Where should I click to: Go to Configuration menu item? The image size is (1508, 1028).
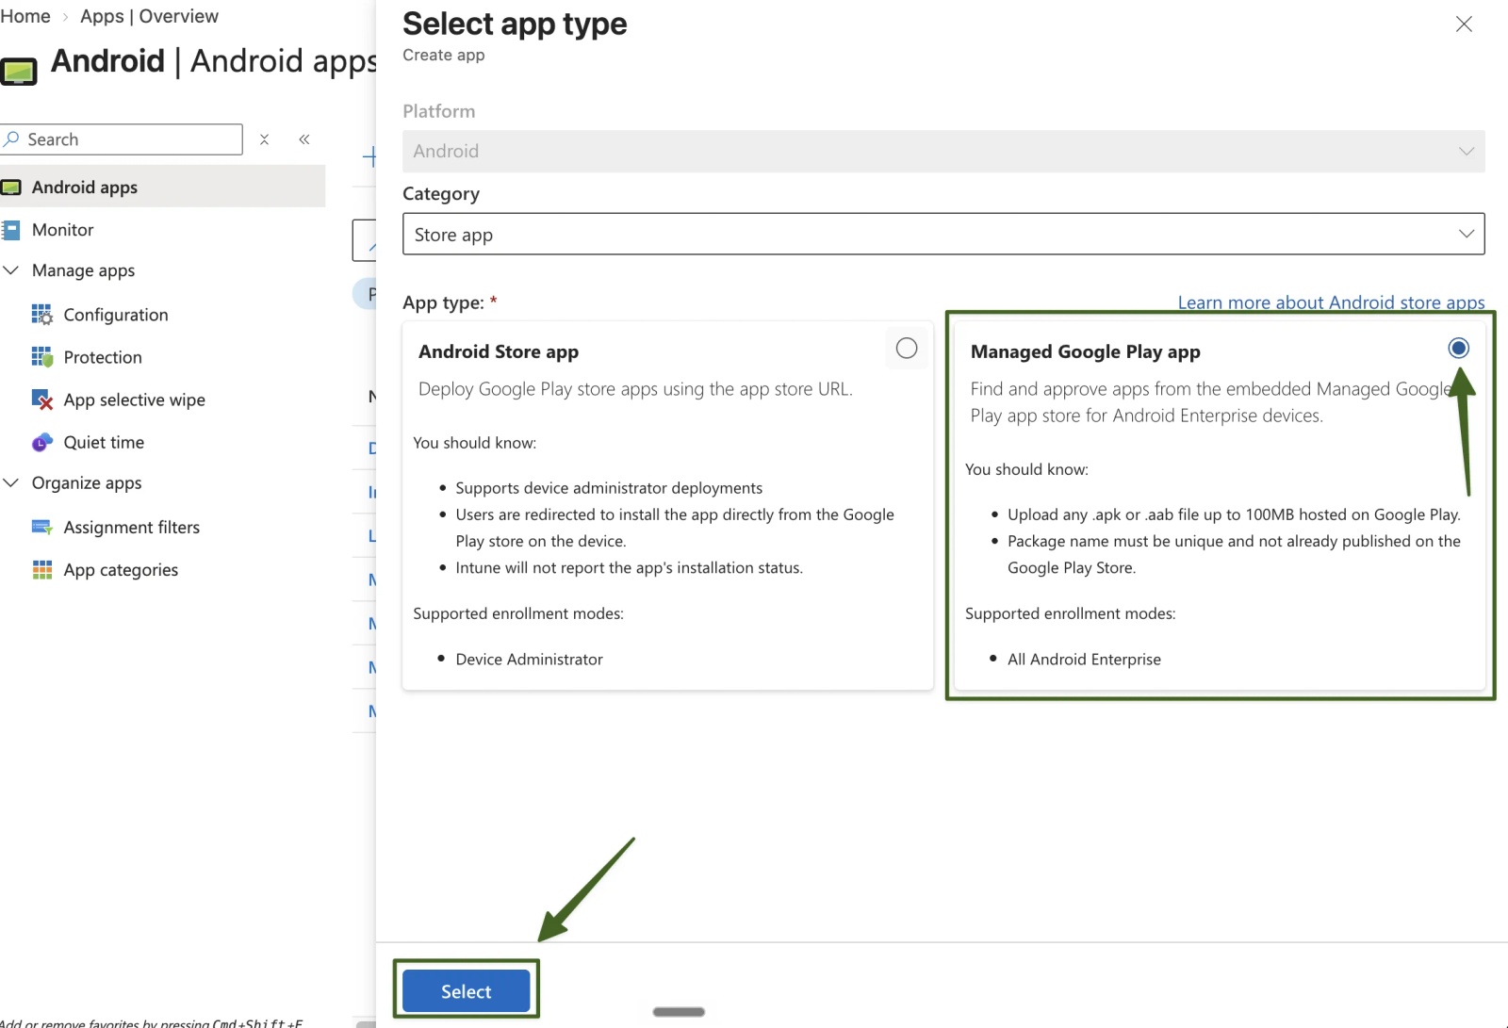pyautogui.click(x=116, y=315)
